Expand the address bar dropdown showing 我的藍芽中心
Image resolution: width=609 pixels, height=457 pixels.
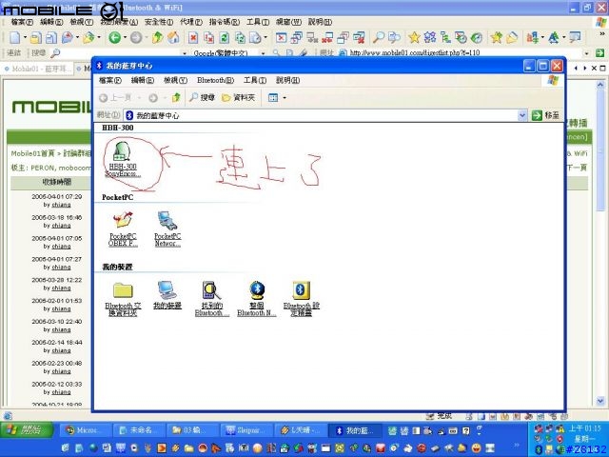(x=522, y=115)
